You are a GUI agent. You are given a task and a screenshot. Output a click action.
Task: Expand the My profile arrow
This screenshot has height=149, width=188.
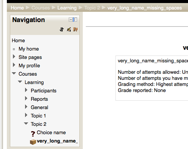(x=14, y=65)
